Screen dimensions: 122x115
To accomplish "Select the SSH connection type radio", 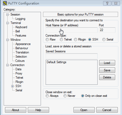I will 90,39.
